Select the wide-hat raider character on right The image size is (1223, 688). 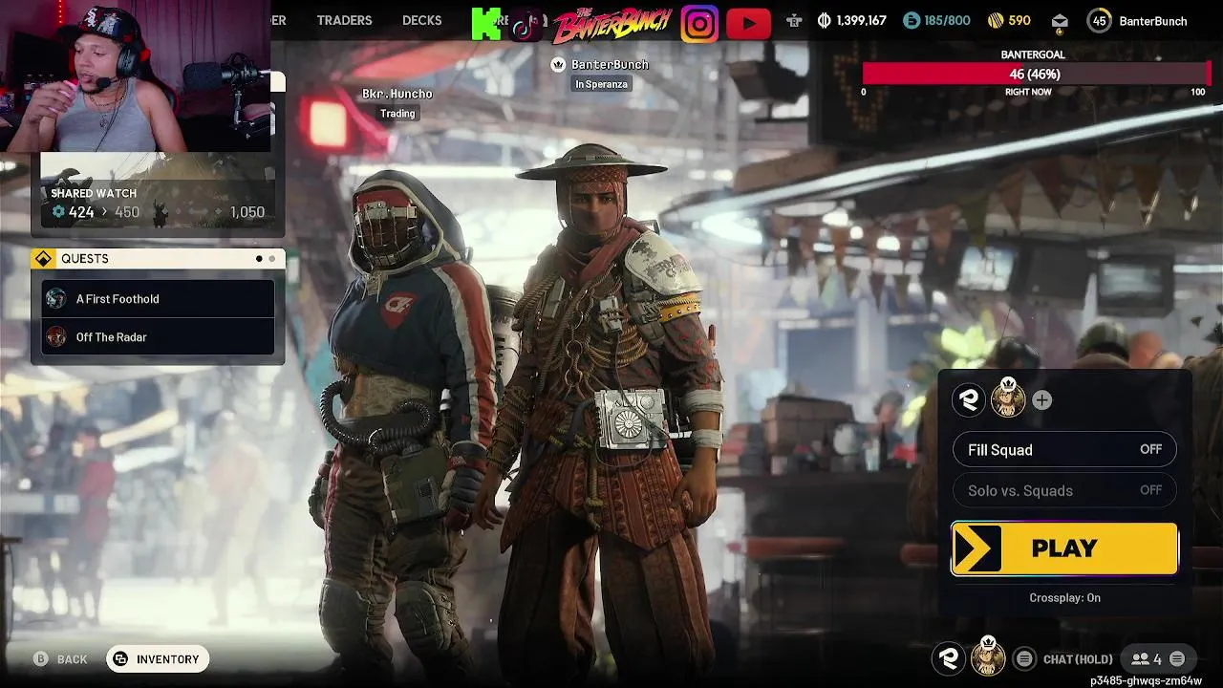pyautogui.click(x=607, y=411)
